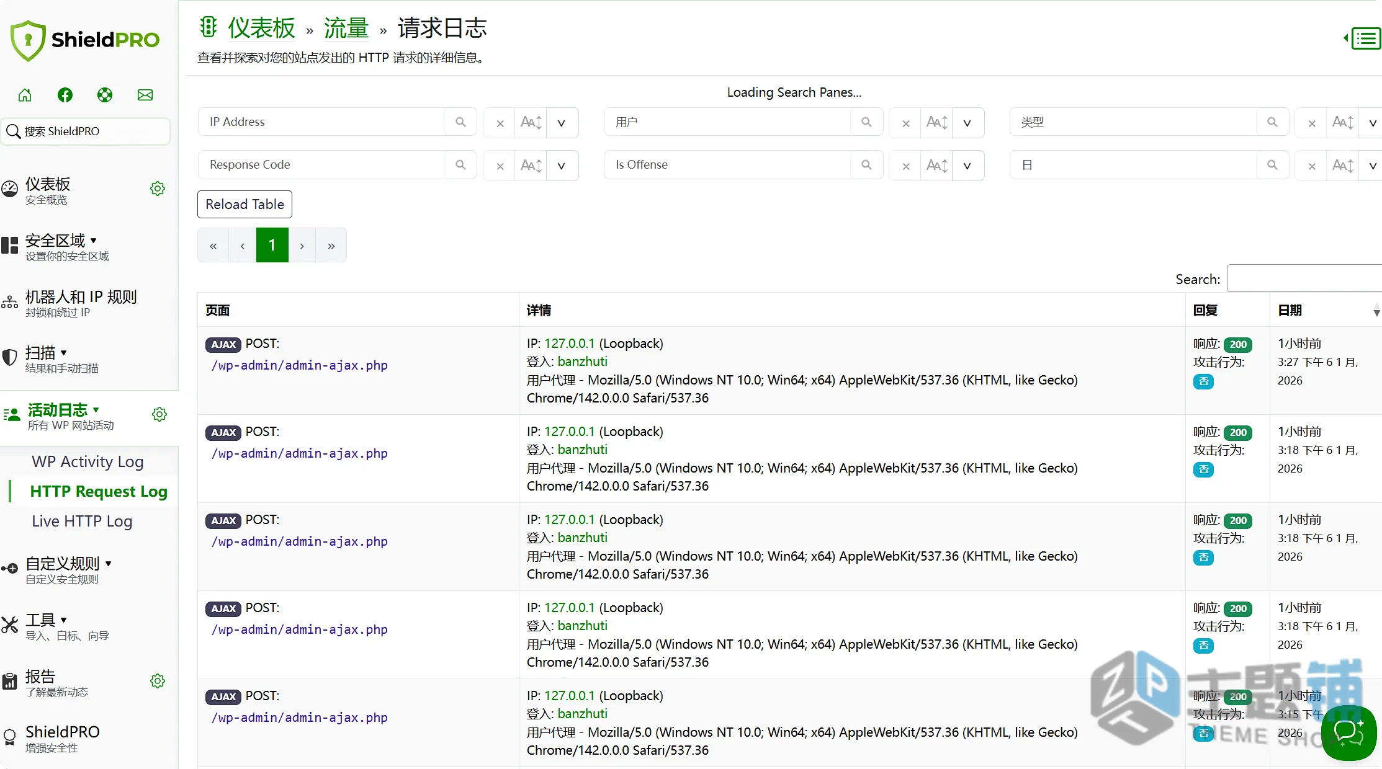Clear the 日 filter with X

(1311, 166)
